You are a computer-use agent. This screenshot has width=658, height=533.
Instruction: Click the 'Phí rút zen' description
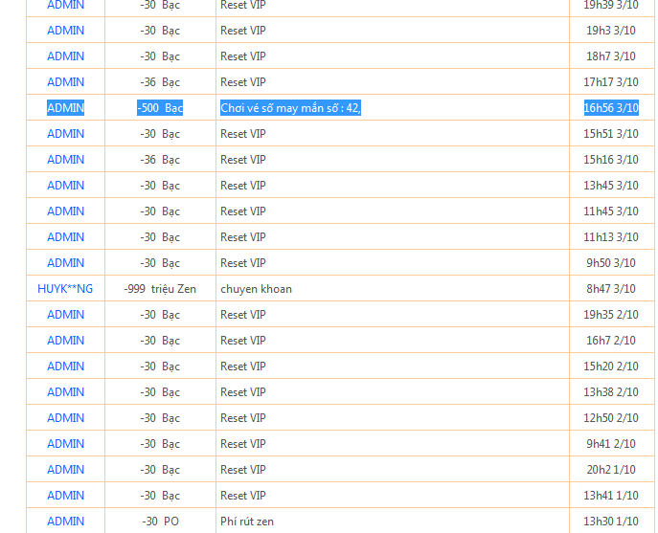pos(247,522)
